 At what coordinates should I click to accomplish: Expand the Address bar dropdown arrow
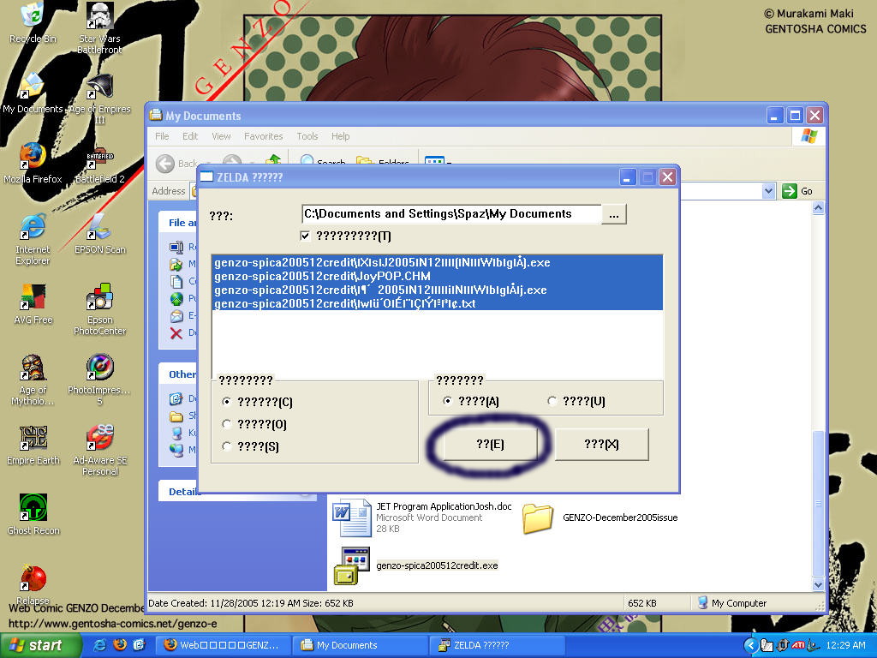(768, 191)
